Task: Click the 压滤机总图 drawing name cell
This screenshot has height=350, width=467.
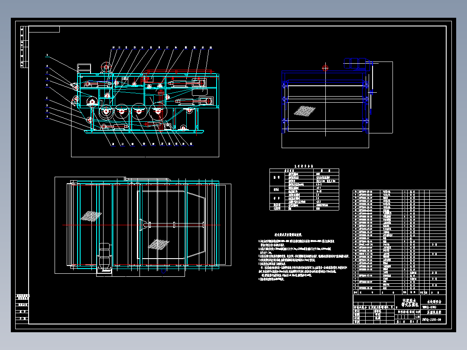Action: tap(433, 312)
